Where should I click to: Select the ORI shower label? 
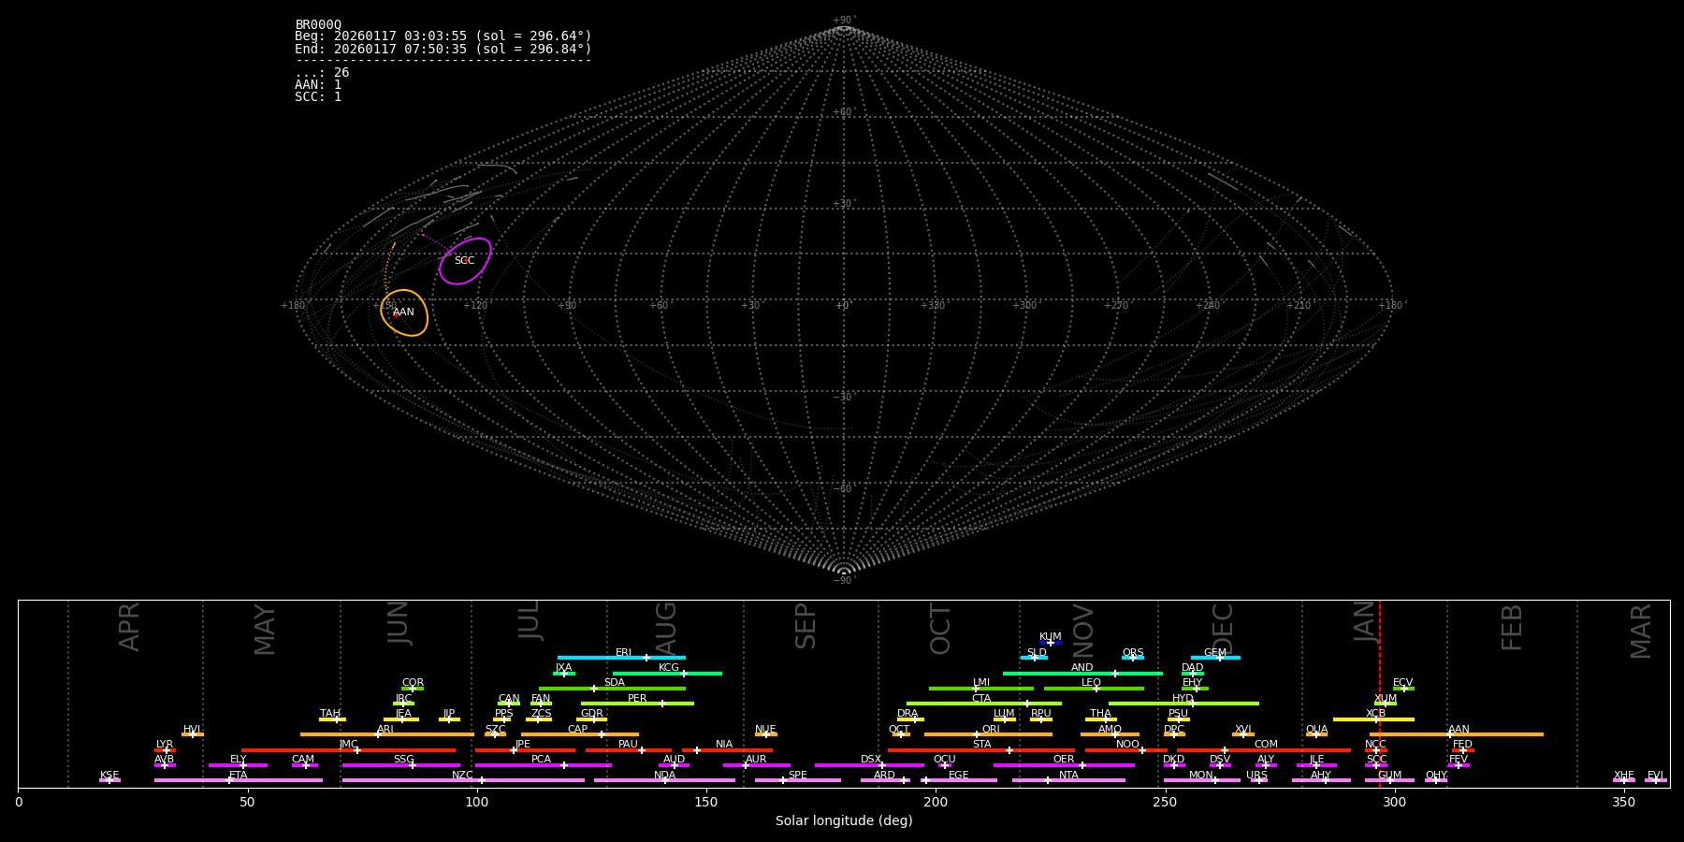tap(991, 730)
